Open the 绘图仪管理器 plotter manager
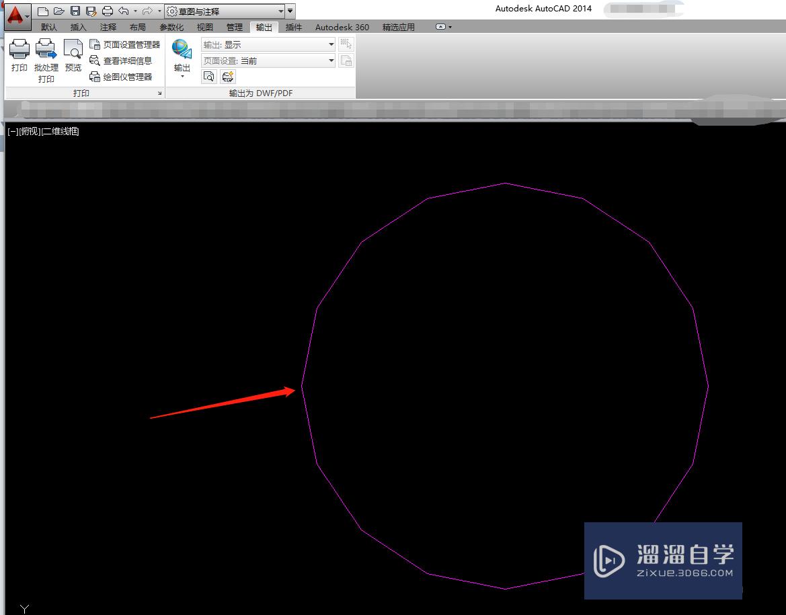 click(x=128, y=76)
